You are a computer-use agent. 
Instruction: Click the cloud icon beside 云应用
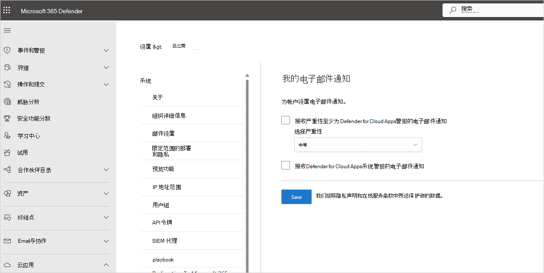pos(7,265)
